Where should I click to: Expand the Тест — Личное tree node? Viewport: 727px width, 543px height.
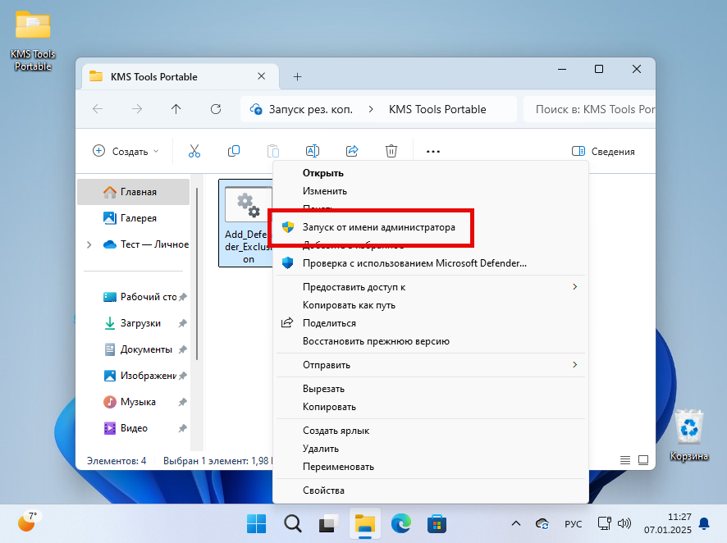[x=89, y=244]
